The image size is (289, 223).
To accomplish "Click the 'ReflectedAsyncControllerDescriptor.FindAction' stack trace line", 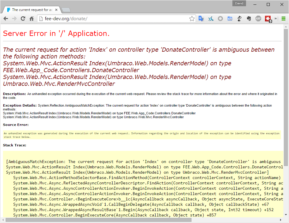I will (x=148, y=183).
